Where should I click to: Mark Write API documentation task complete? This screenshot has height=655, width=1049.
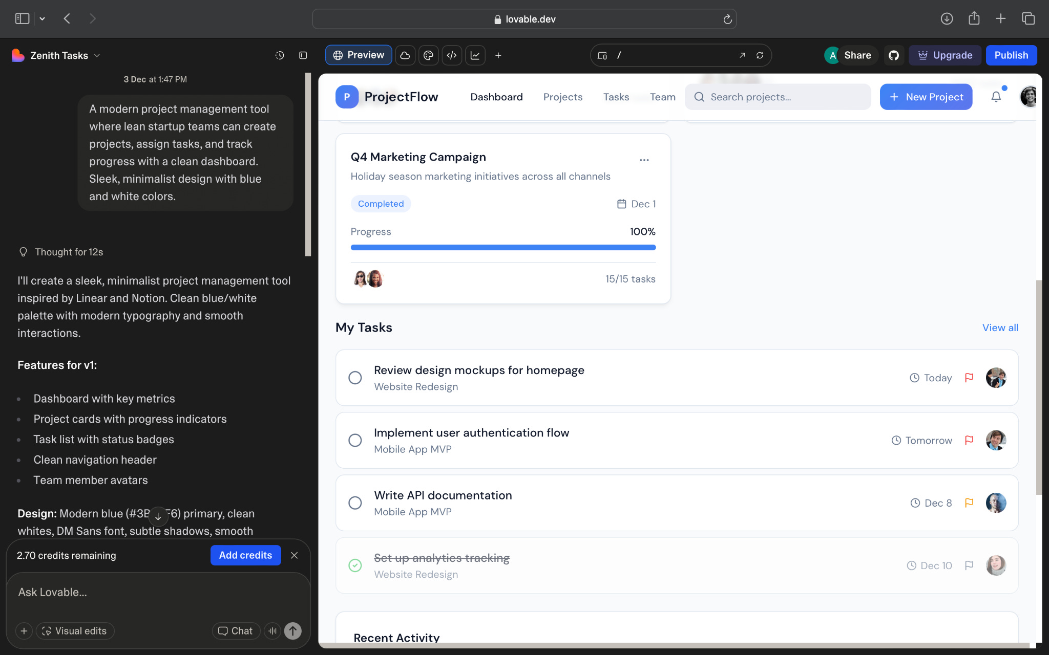point(355,503)
